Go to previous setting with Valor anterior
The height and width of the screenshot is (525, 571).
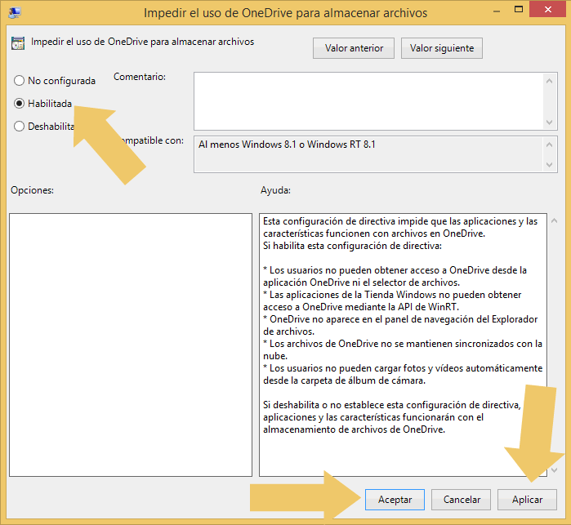354,48
